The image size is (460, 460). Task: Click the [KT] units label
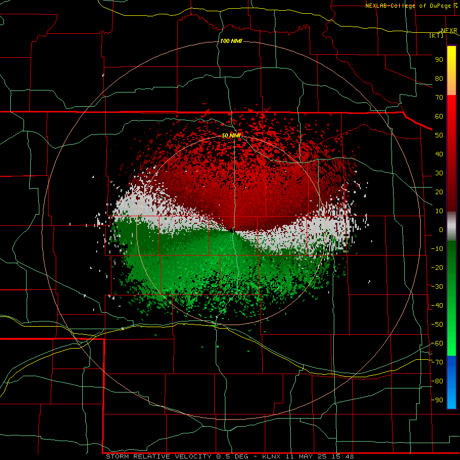[x=436, y=35]
